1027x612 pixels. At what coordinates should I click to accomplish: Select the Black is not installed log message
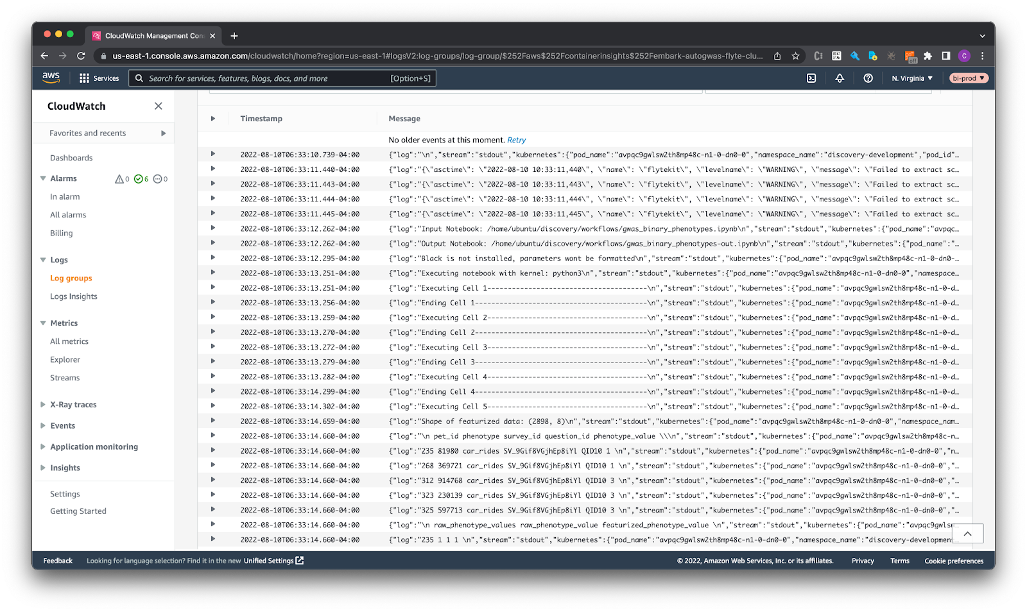coord(673,259)
